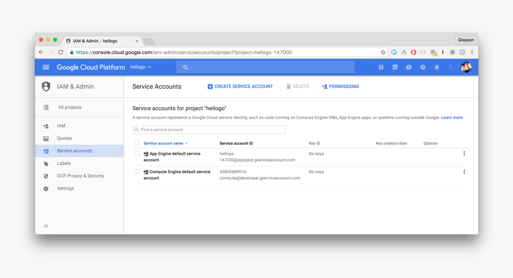Image resolution: width=513 pixels, height=278 pixels.
Task: Click the Settings gear icon in sidebar
Action: (46, 189)
